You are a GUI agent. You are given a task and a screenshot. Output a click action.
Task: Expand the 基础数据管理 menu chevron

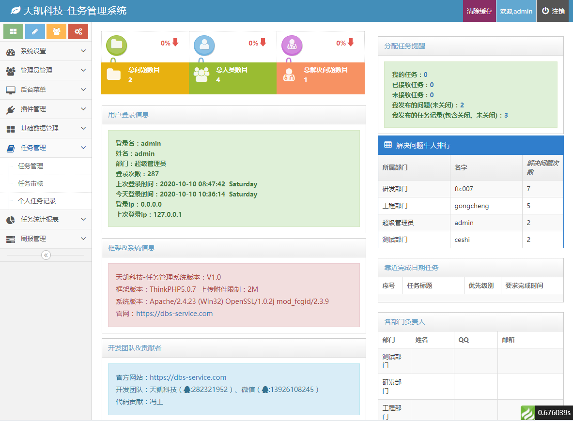[x=83, y=128]
